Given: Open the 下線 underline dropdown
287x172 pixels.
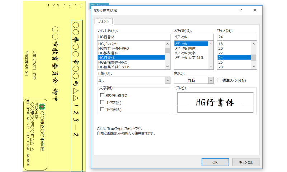Looking at the screenshot, I should (168, 81).
